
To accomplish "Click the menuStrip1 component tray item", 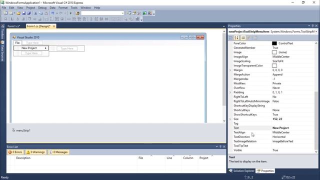I will click(x=21, y=130).
